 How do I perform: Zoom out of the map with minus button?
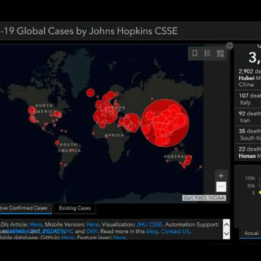(x=221, y=187)
